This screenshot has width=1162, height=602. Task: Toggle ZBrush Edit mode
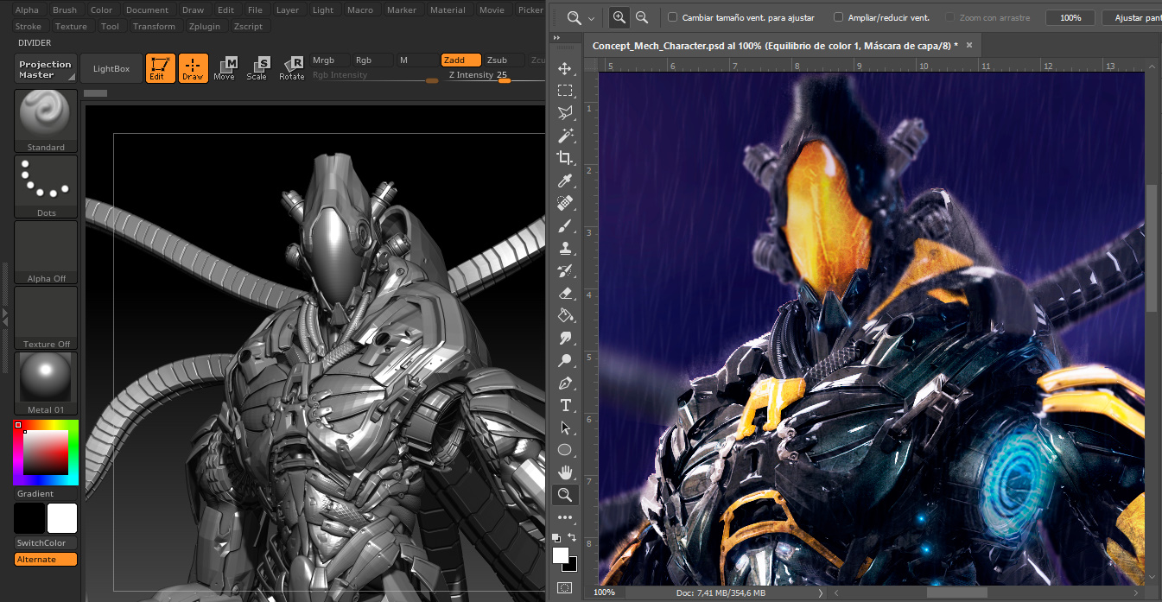pos(161,68)
